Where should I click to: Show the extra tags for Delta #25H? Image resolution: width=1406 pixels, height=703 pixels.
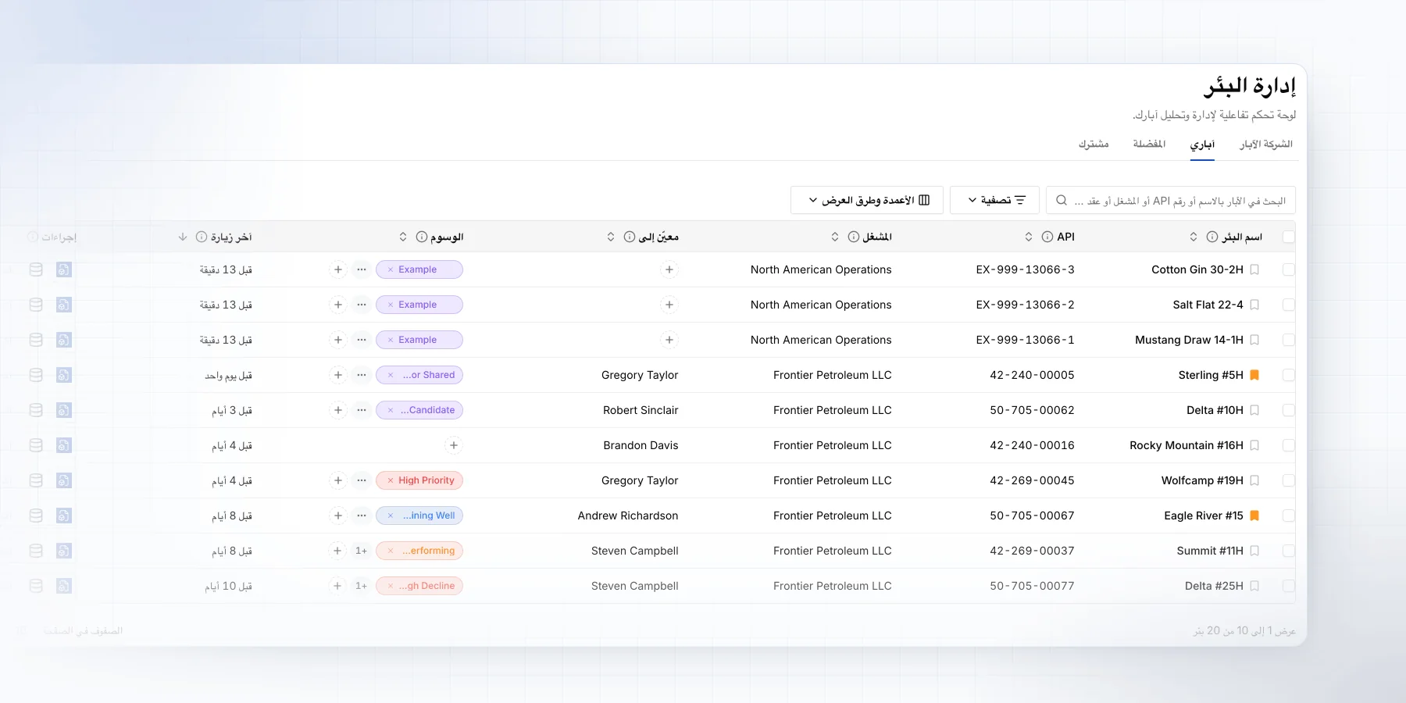coord(361,586)
